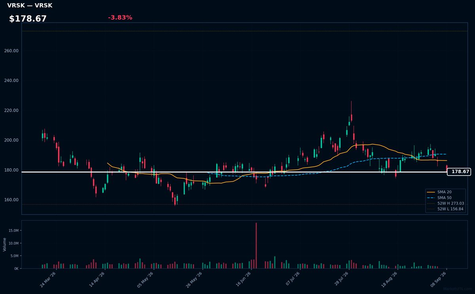Click the 200.00 price axis label
This screenshot has width=475, height=294.
pos(11,140)
